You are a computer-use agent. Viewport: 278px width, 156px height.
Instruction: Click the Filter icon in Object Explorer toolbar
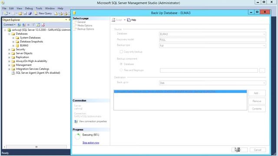pyautogui.click(x=33, y=25)
